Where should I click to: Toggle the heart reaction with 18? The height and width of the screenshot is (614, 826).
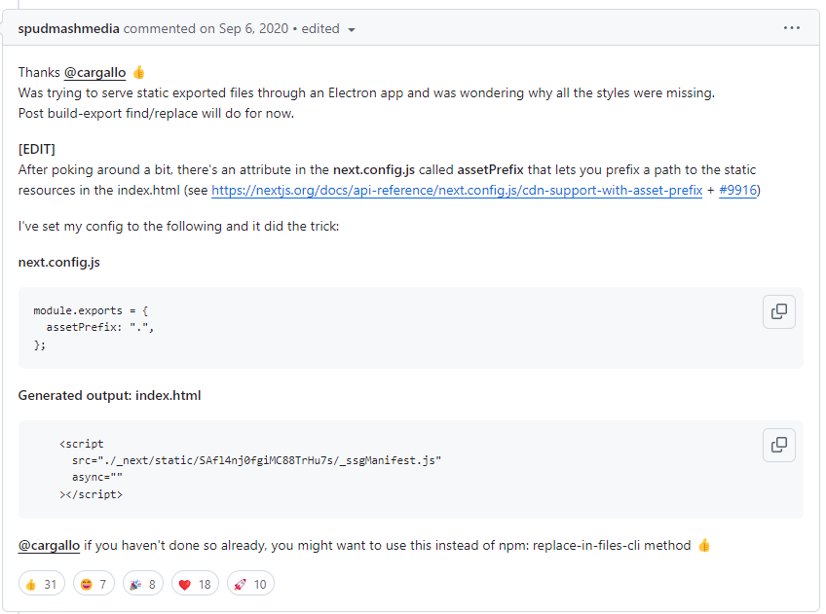coord(195,584)
